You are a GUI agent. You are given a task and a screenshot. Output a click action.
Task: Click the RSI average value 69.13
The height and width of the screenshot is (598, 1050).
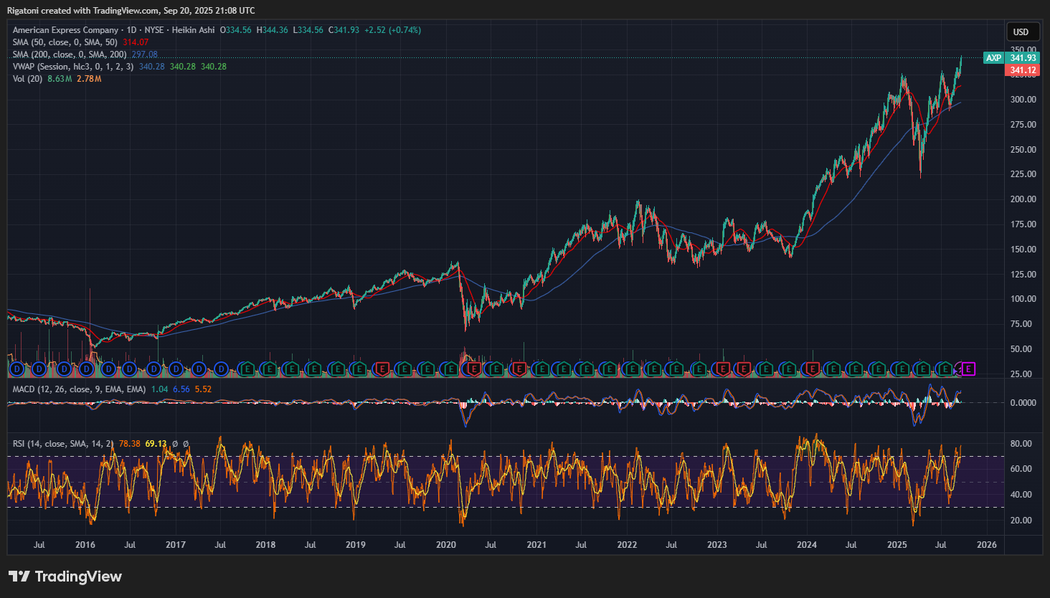click(156, 444)
